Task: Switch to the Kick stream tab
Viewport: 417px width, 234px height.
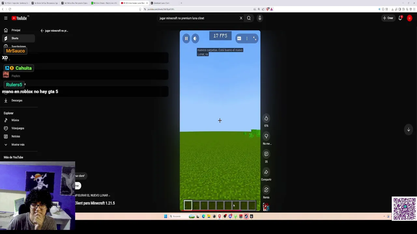Action: point(104,3)
